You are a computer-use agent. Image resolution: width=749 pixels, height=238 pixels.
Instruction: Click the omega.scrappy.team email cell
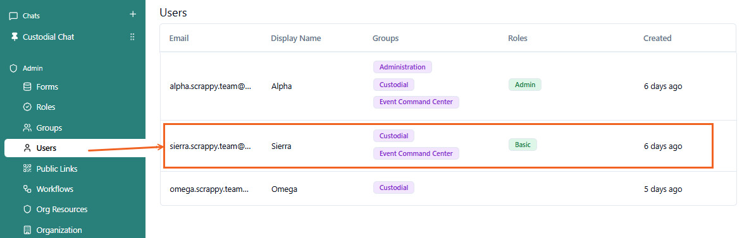[x=209, y=189]
